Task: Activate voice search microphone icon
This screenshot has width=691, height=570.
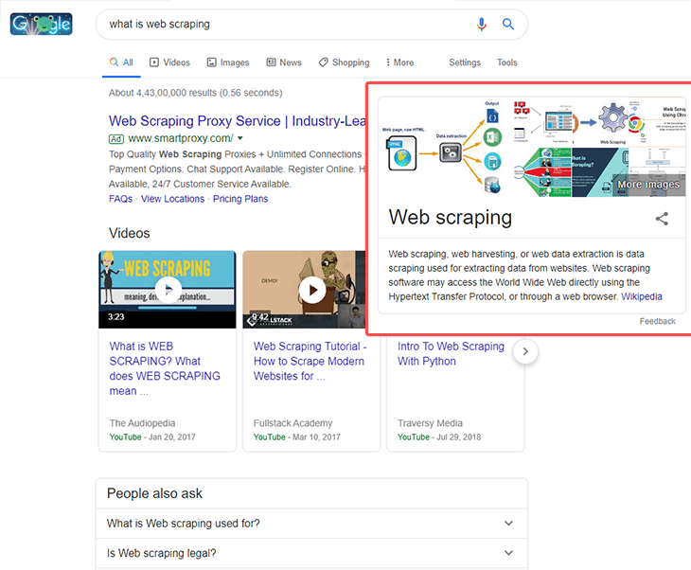Action: click(x=481, y=25)
